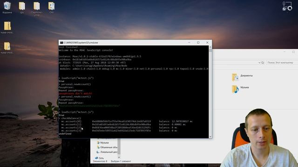
Task: Click the 'undefined' output line in console
Action: point(65,134)
